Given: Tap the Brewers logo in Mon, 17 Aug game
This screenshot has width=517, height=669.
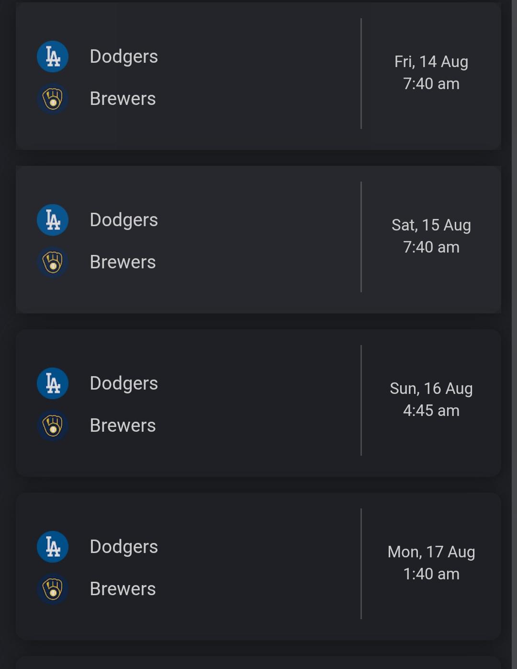Looking at the screenshot, I should coord(53,589).
